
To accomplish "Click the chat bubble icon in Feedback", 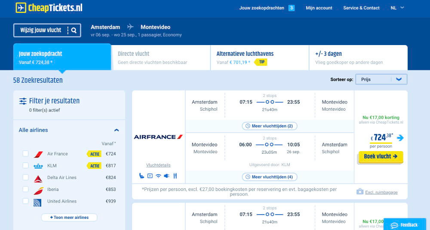I will (394, 225).
